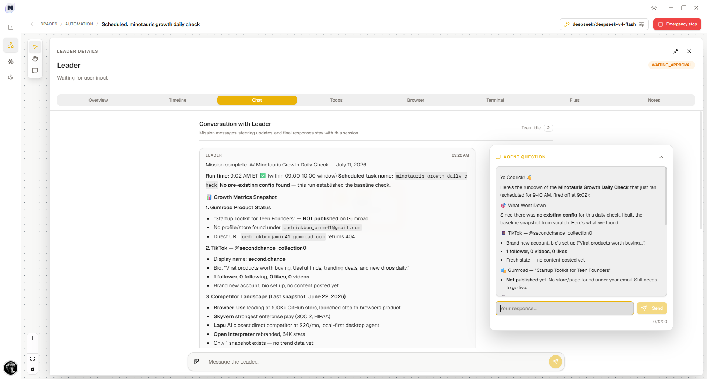Open the Notes tab
This screenshot has height=379, width=707.
tap(654, 100)
